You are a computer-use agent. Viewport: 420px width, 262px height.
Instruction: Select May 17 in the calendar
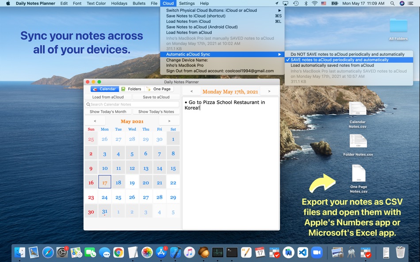tap(105, 182)
